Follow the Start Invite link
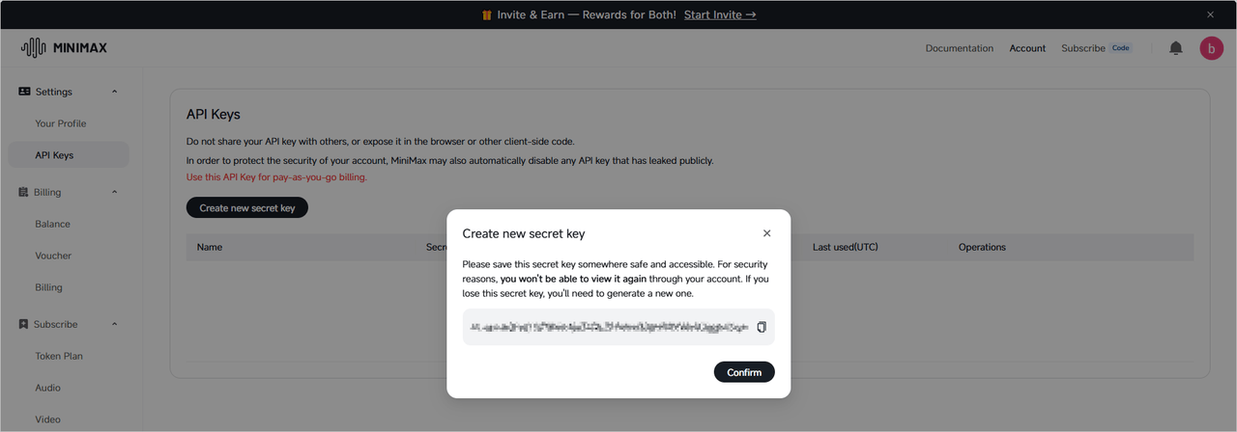 click(x=720, y=14)
